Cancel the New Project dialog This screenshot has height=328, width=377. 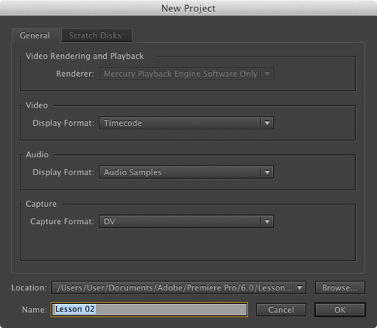(281, 310)
